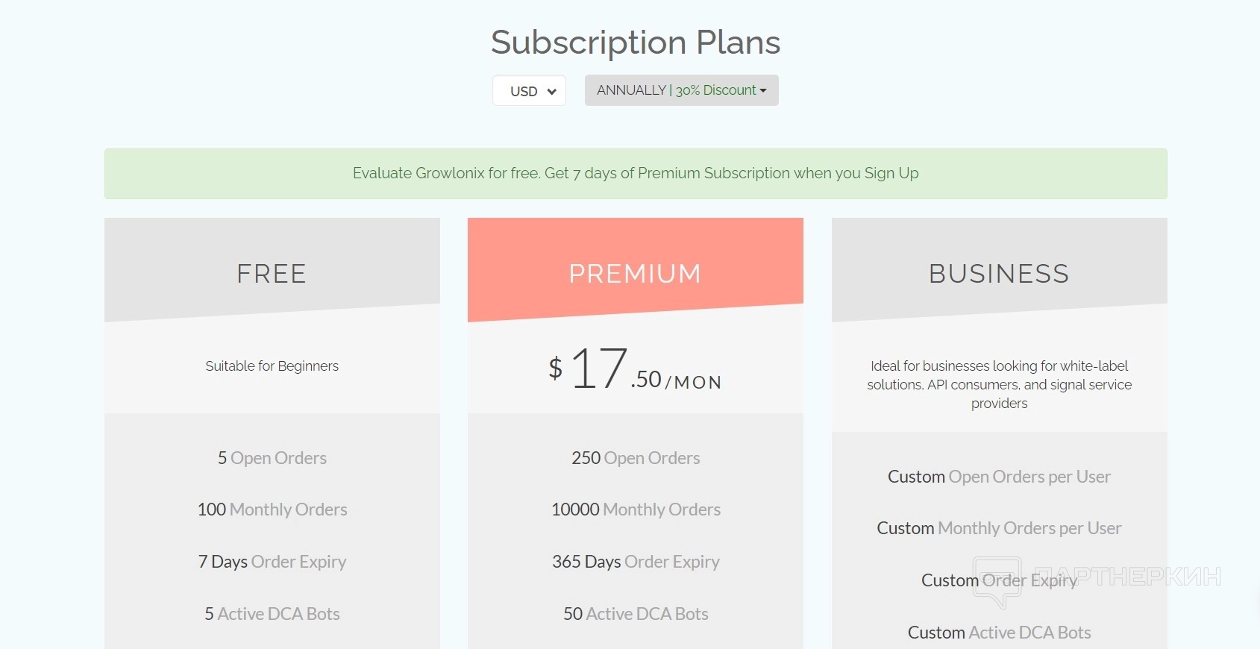Open the USD currency dropdown
The image size is (1260, 649).
click(529, 91)
